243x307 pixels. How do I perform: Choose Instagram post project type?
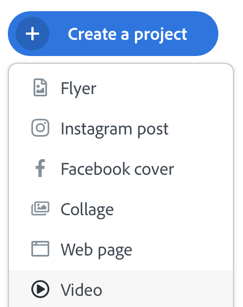[121, 128]
